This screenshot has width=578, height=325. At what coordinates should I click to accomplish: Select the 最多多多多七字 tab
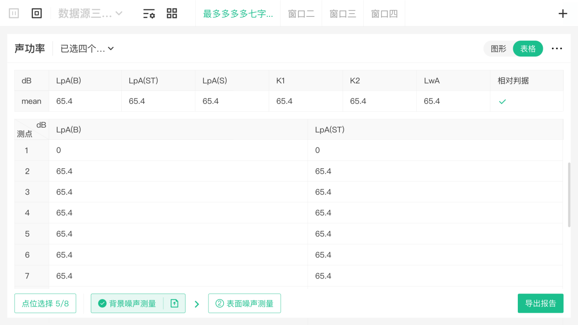pyautogui.click(x=238, y=14)
